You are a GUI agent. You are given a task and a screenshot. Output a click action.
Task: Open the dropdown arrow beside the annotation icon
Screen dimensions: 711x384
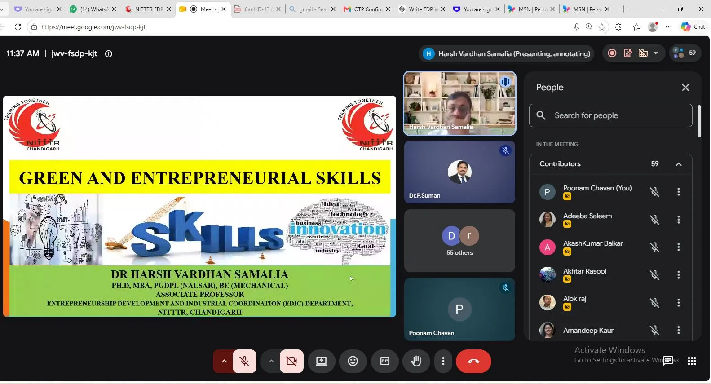[x=656, y=53]
